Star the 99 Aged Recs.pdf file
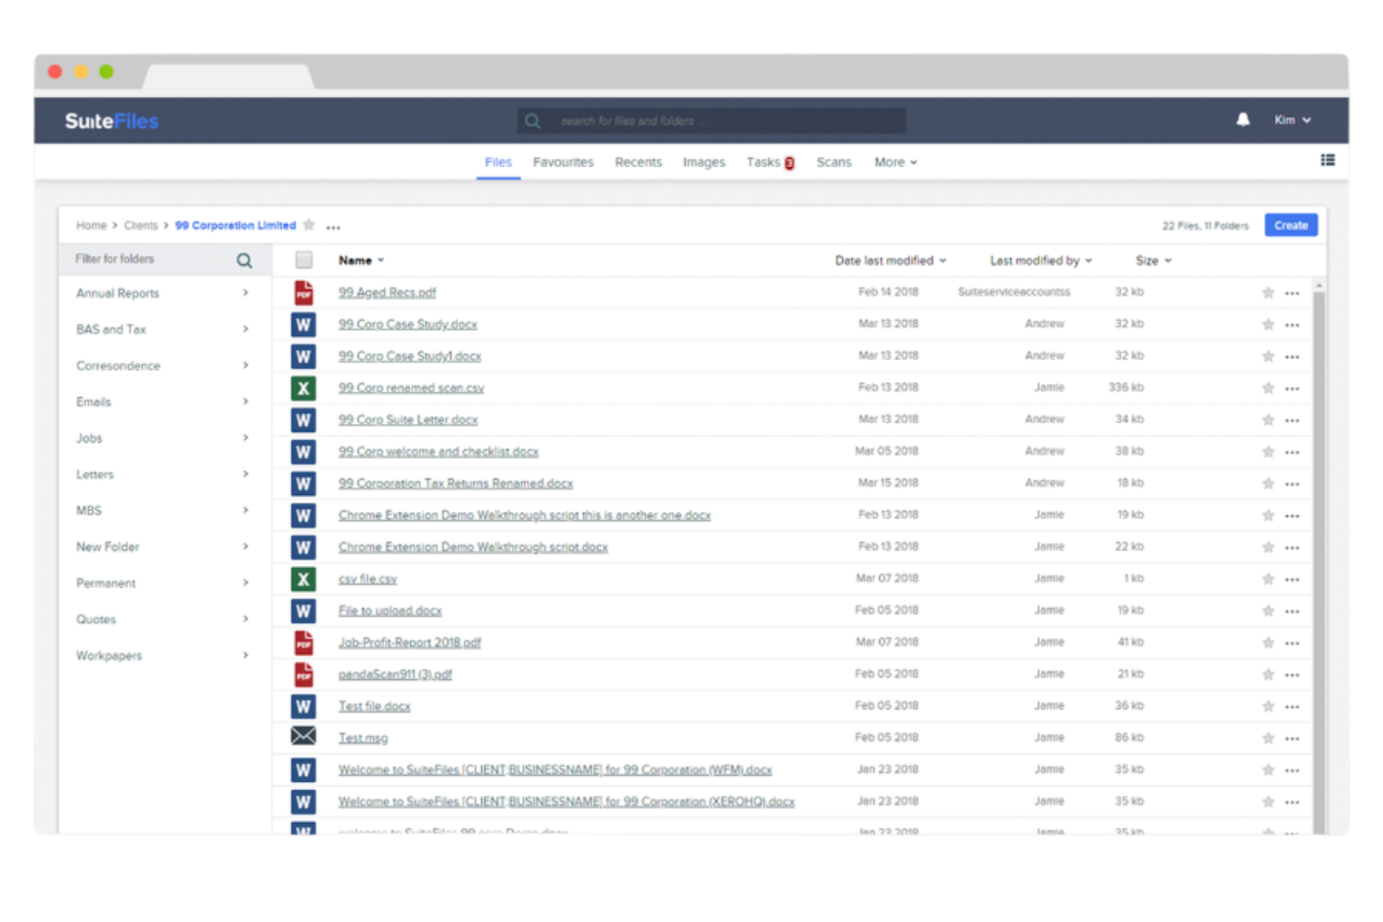The width and height of the screenshot is (1383, 922). tap(1268, 292)
